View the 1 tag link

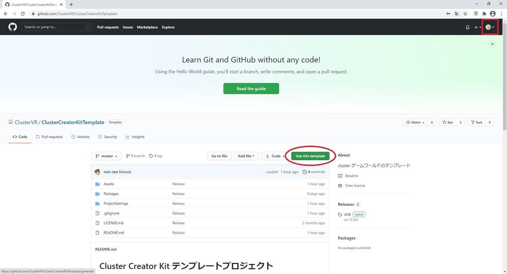(x=155, y=156)
